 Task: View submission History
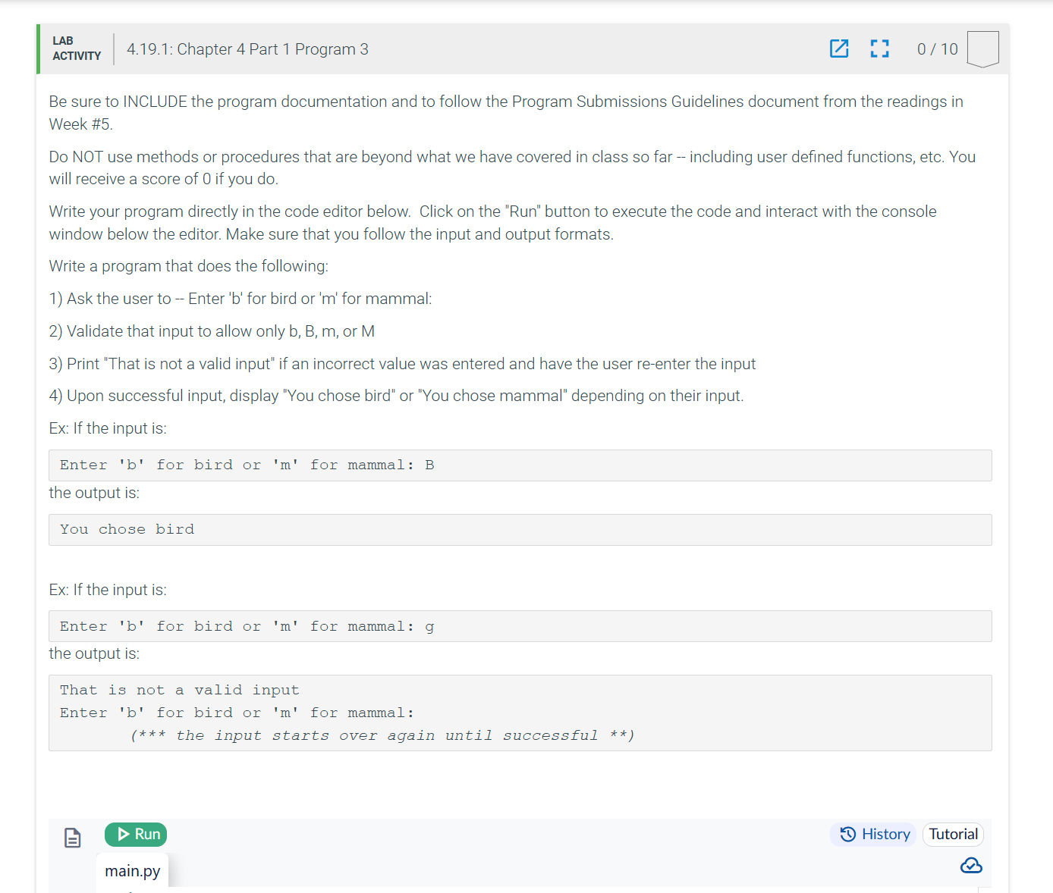(x=873, y=834)
